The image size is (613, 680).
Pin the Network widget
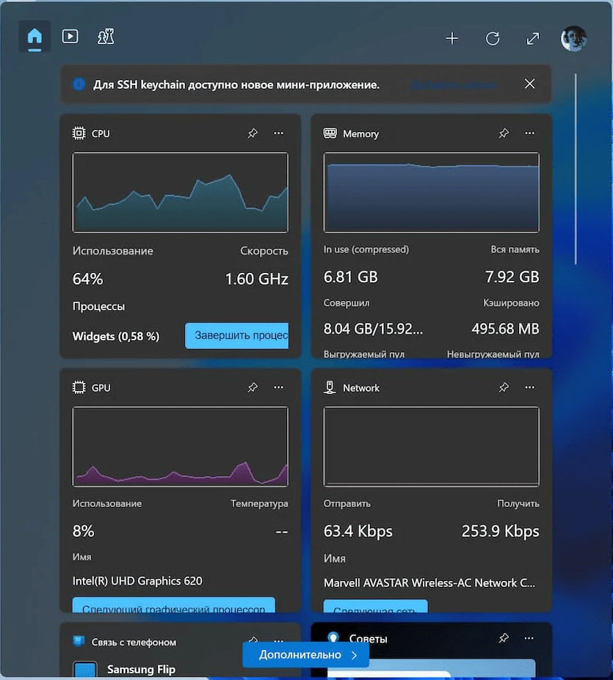pos(504,387)
